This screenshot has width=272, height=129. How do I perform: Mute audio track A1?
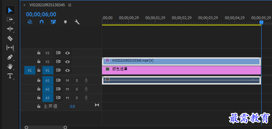coord(67,80)
